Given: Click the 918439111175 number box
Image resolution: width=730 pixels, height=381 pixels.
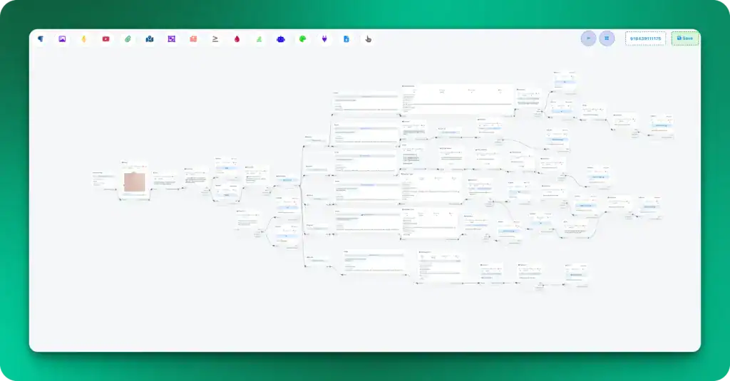Looking at the screenshot, I should click(645, 38).
